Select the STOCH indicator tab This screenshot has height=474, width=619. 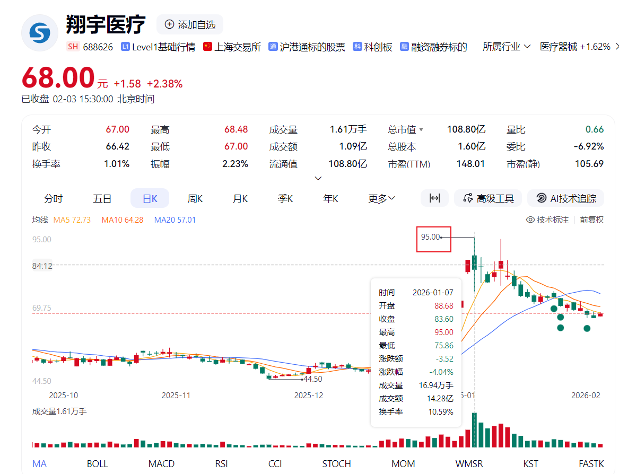(336, 464)
